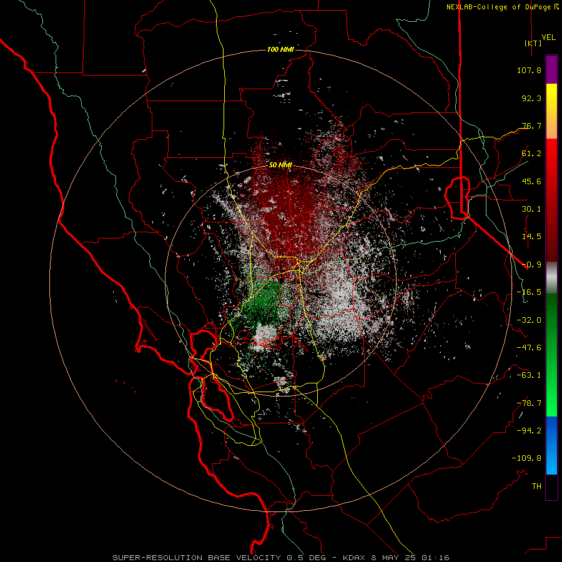Click the 107.8 velocity scale value
562x562 pixels.
529,70
